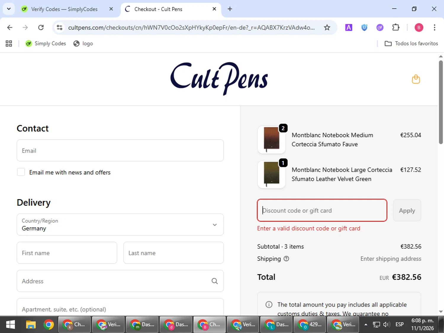
Task: Open pinned Chrome icon in taskbar
Action: click(x=49, y=325)
